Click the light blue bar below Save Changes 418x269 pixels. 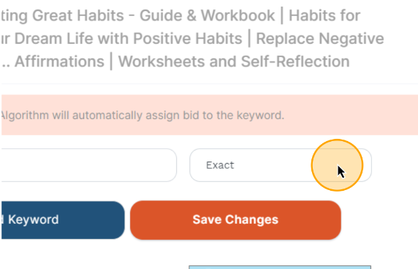tap(280, 267)
